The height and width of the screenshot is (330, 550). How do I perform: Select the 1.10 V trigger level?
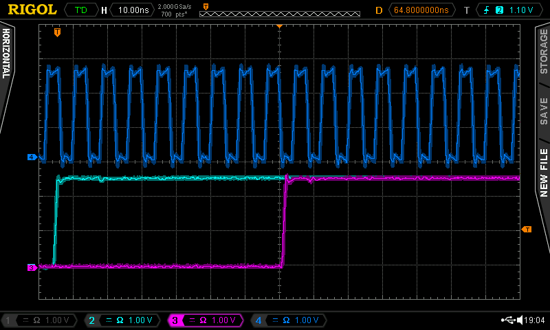point(522,10)
